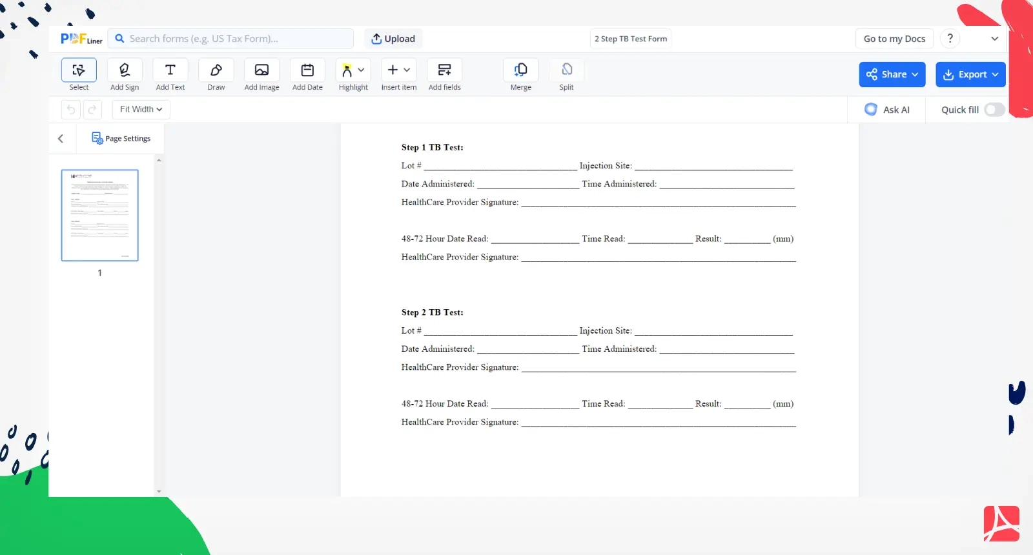Open Page Settings panel

point(121,139)
